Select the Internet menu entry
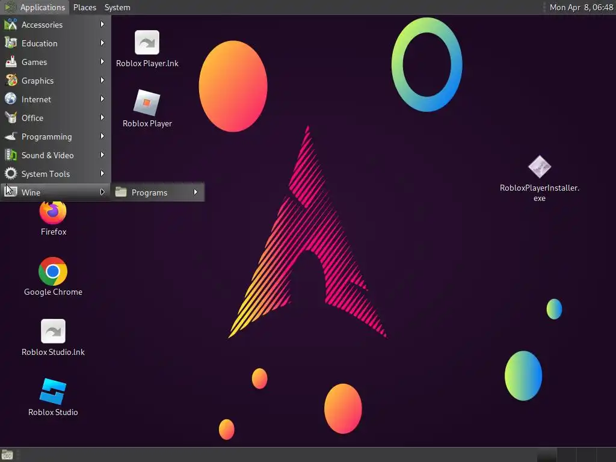This screenshot has height=462, width=616. (55, 99)
